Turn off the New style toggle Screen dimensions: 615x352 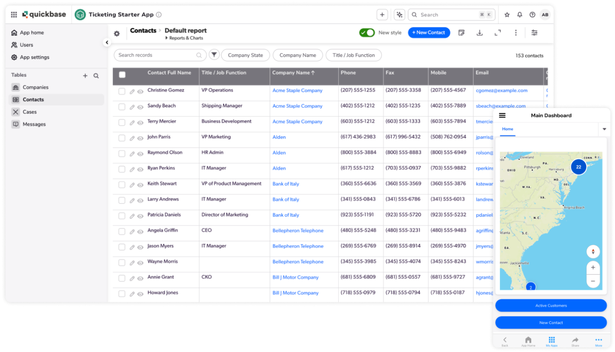[x=367, y=33]
